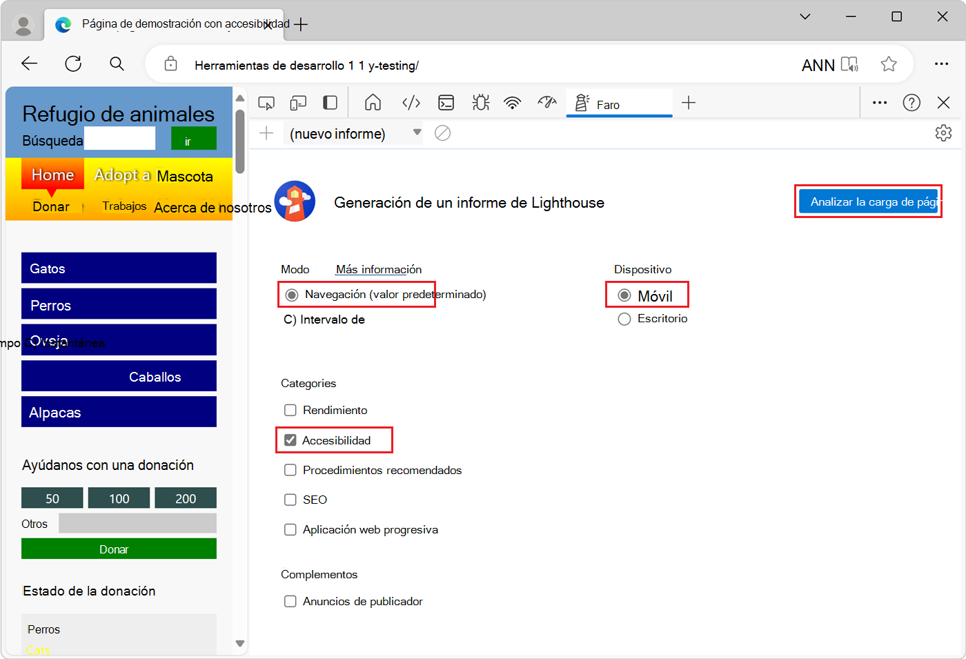The width and height of the screenshot is (966, 659).
Task: Open the DevTools dock side panel icon
Action: [x=330, y=102]
